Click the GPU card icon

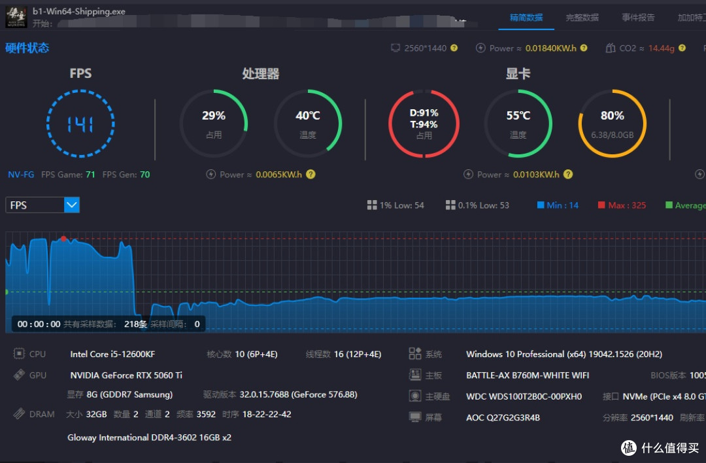tap(19, 375)
